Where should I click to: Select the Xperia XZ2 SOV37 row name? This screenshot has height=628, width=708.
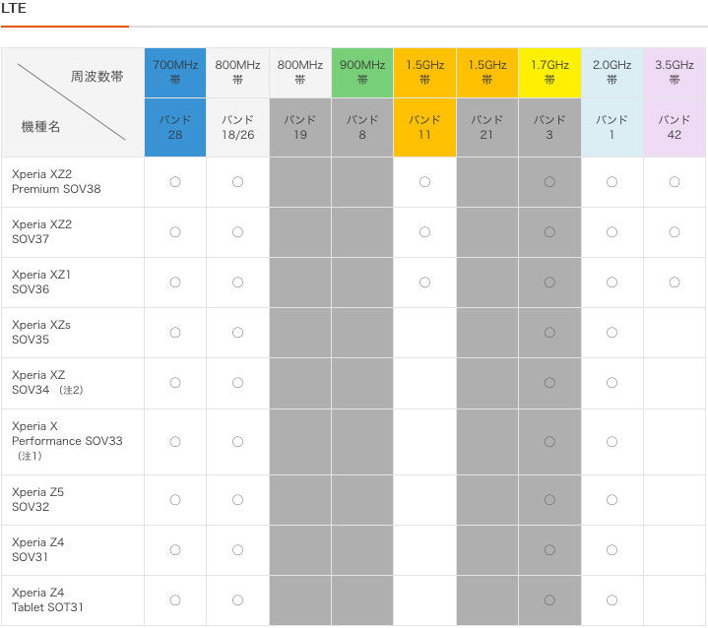tap(41, 231)
